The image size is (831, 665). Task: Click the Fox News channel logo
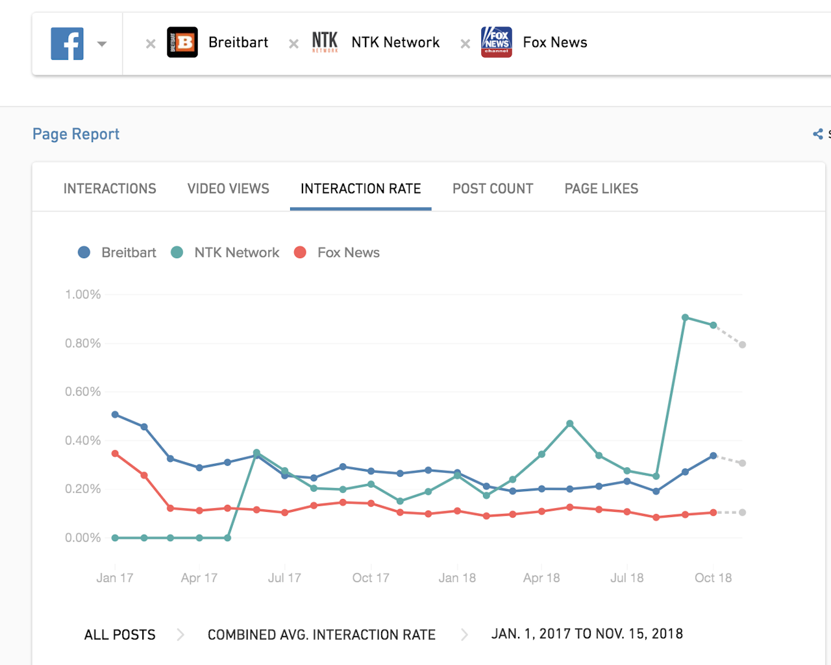496,42
